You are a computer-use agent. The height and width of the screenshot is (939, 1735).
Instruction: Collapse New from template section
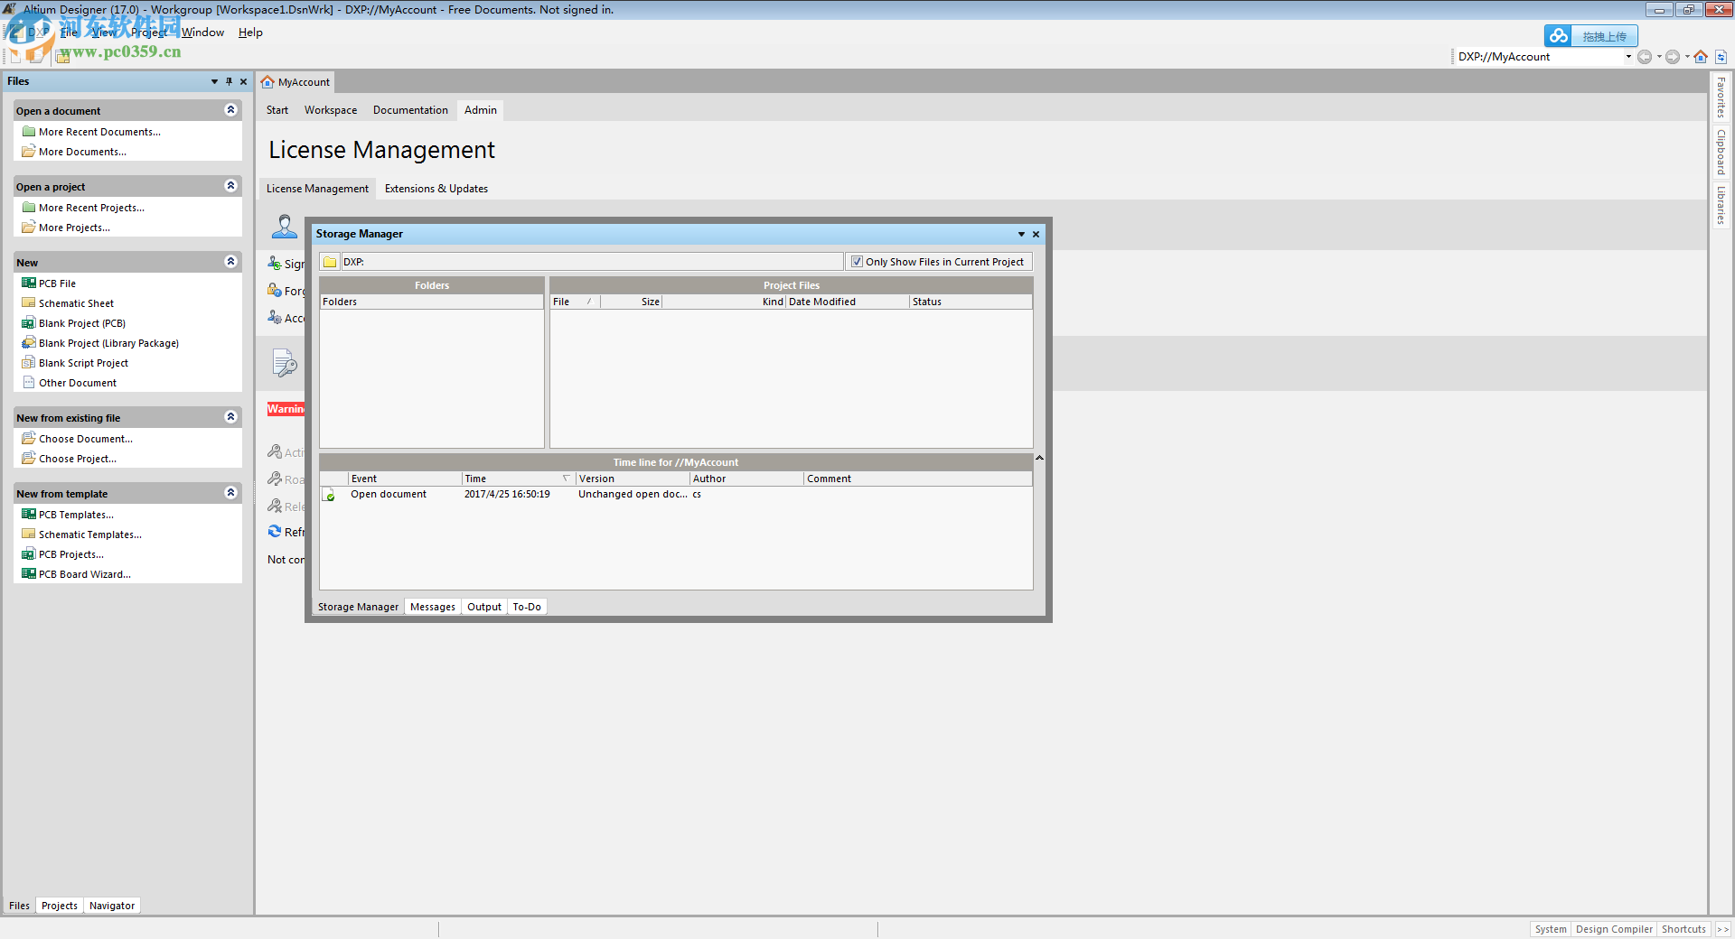click(230, 493)
